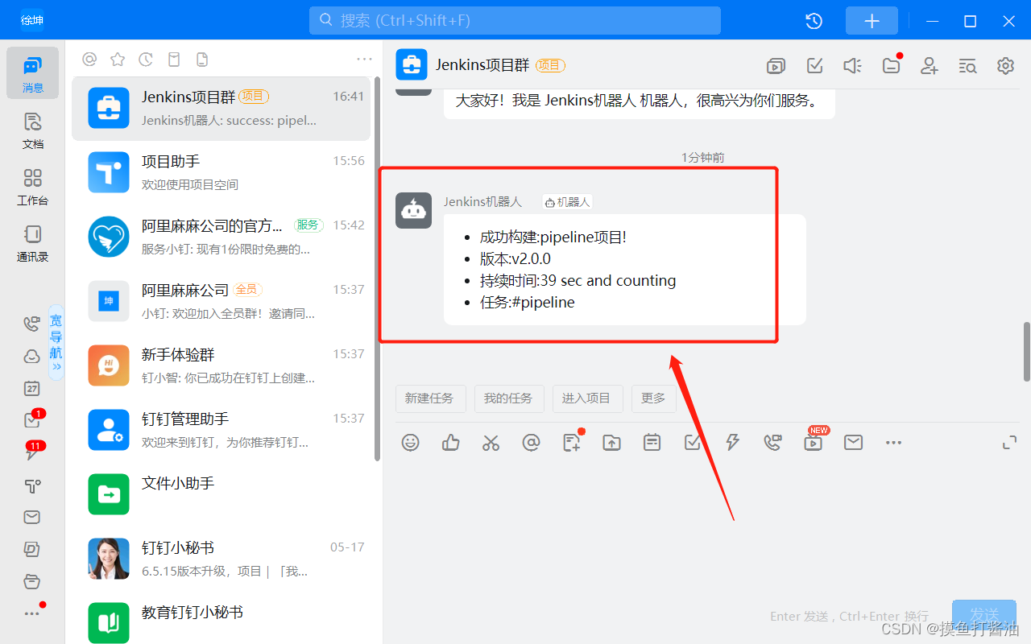Click the search box at top
Image resolution: width=1031 pixels, height=644 pixels.
(515, 20)
